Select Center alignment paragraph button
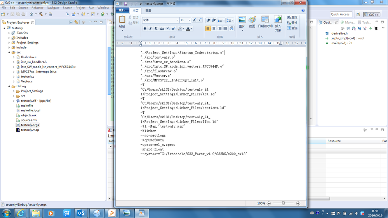The width and height of the screenshot is (388, 218). pyautogui.click(x=214, y=28)
